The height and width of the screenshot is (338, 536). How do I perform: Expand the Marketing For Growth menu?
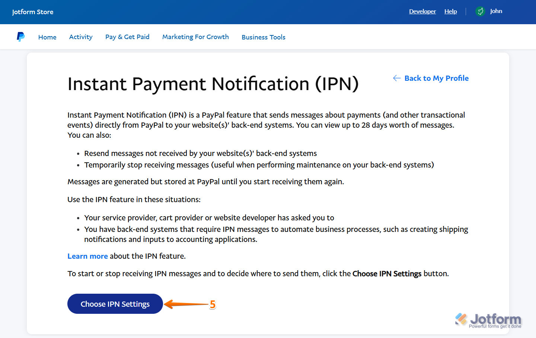click(x=195, y=36)
